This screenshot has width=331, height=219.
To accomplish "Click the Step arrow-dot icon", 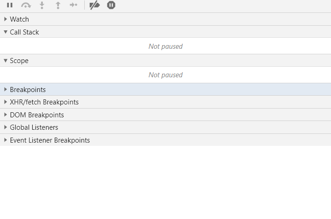I will pos(73,6).
